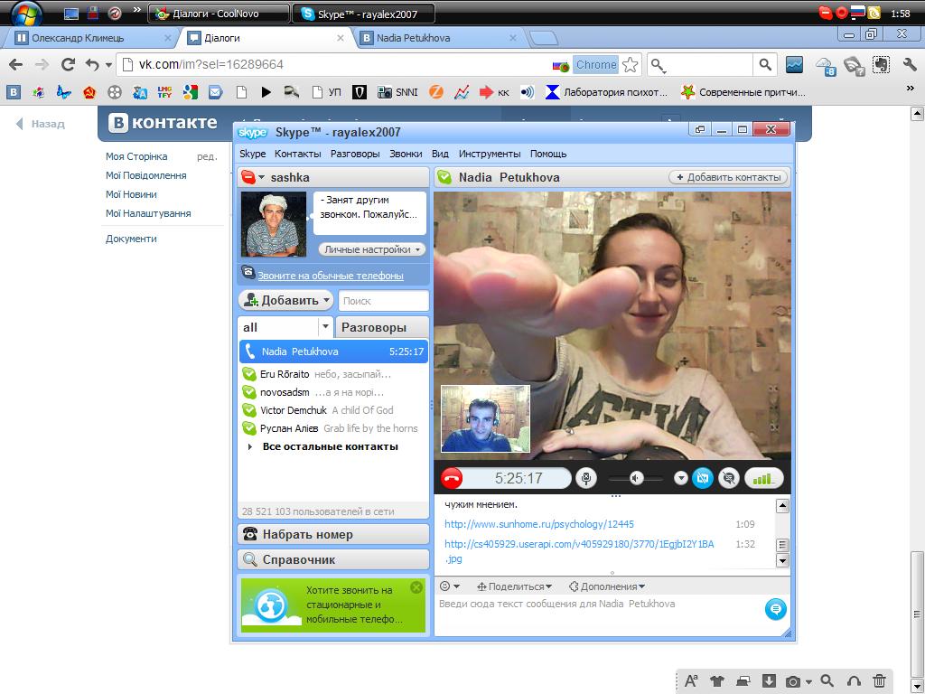Open the userapi.com jpg link
This screenshot has width=925, height=694.
(579, 550)
